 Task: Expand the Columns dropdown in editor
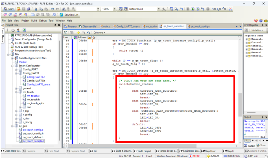(99, 33)
